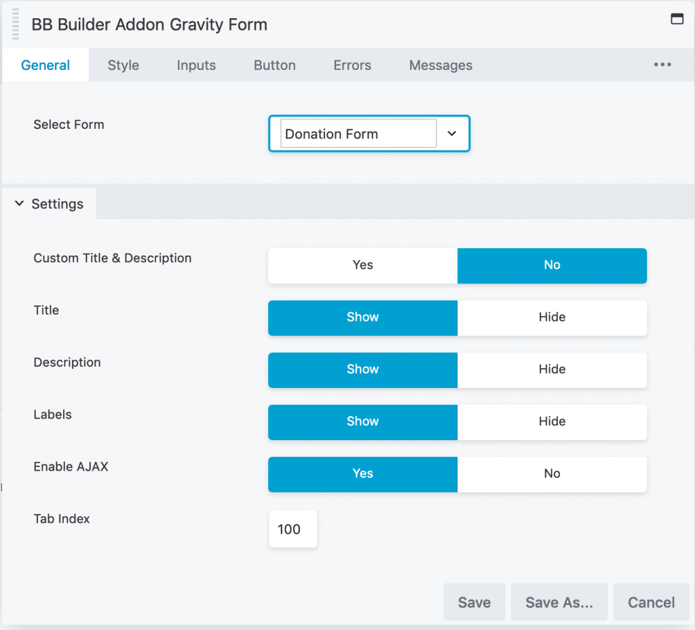695x630 pixels.
Task: Click the Save As... button
Action: (559, 602)
